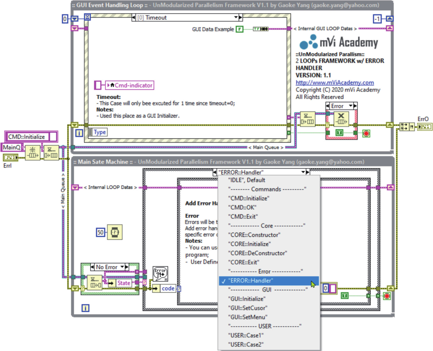This screenshot has width=433, height=351.
Task: Select the Dequeue Element node in No Error case
Action: click(x=95, y=283)
